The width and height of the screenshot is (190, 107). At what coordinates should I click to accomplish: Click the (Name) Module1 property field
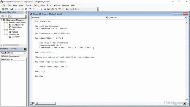pos(13,59)
